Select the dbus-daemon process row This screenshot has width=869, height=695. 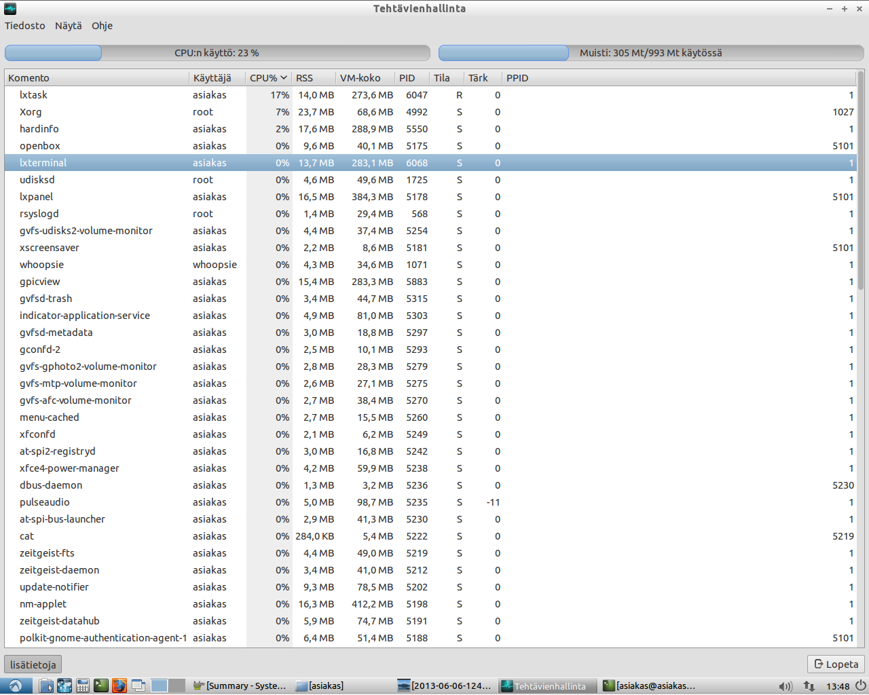[430, 485]
